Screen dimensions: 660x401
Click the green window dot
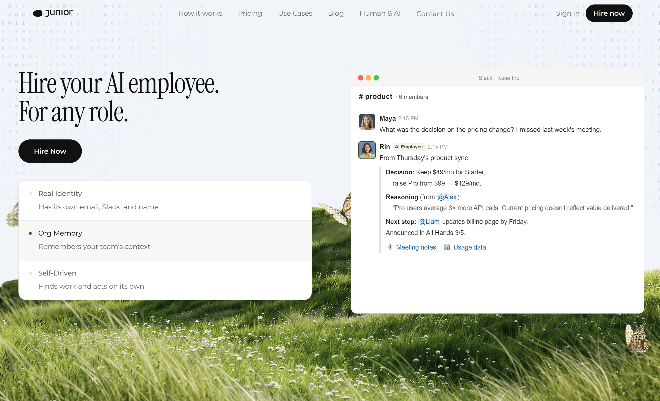click(x=376, y=78)
